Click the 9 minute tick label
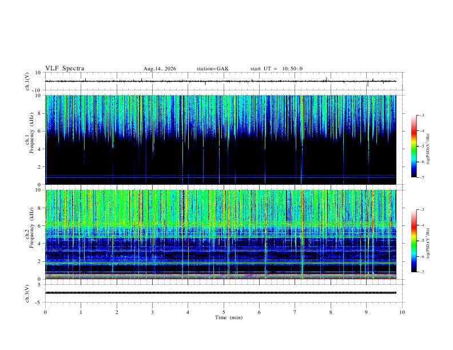The width and height of the screenshot is (453, 350). point(366,312)
